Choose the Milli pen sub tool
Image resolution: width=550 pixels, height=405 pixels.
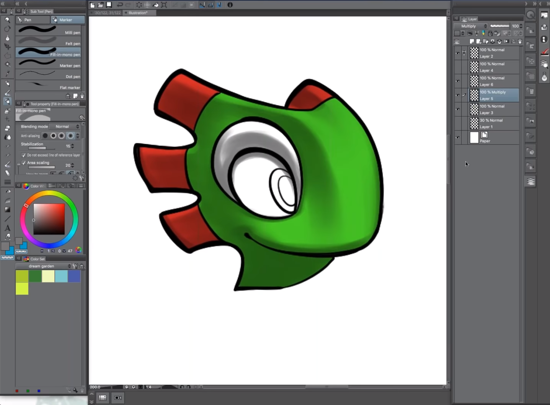pyautogui.click(x=48, y=30)
